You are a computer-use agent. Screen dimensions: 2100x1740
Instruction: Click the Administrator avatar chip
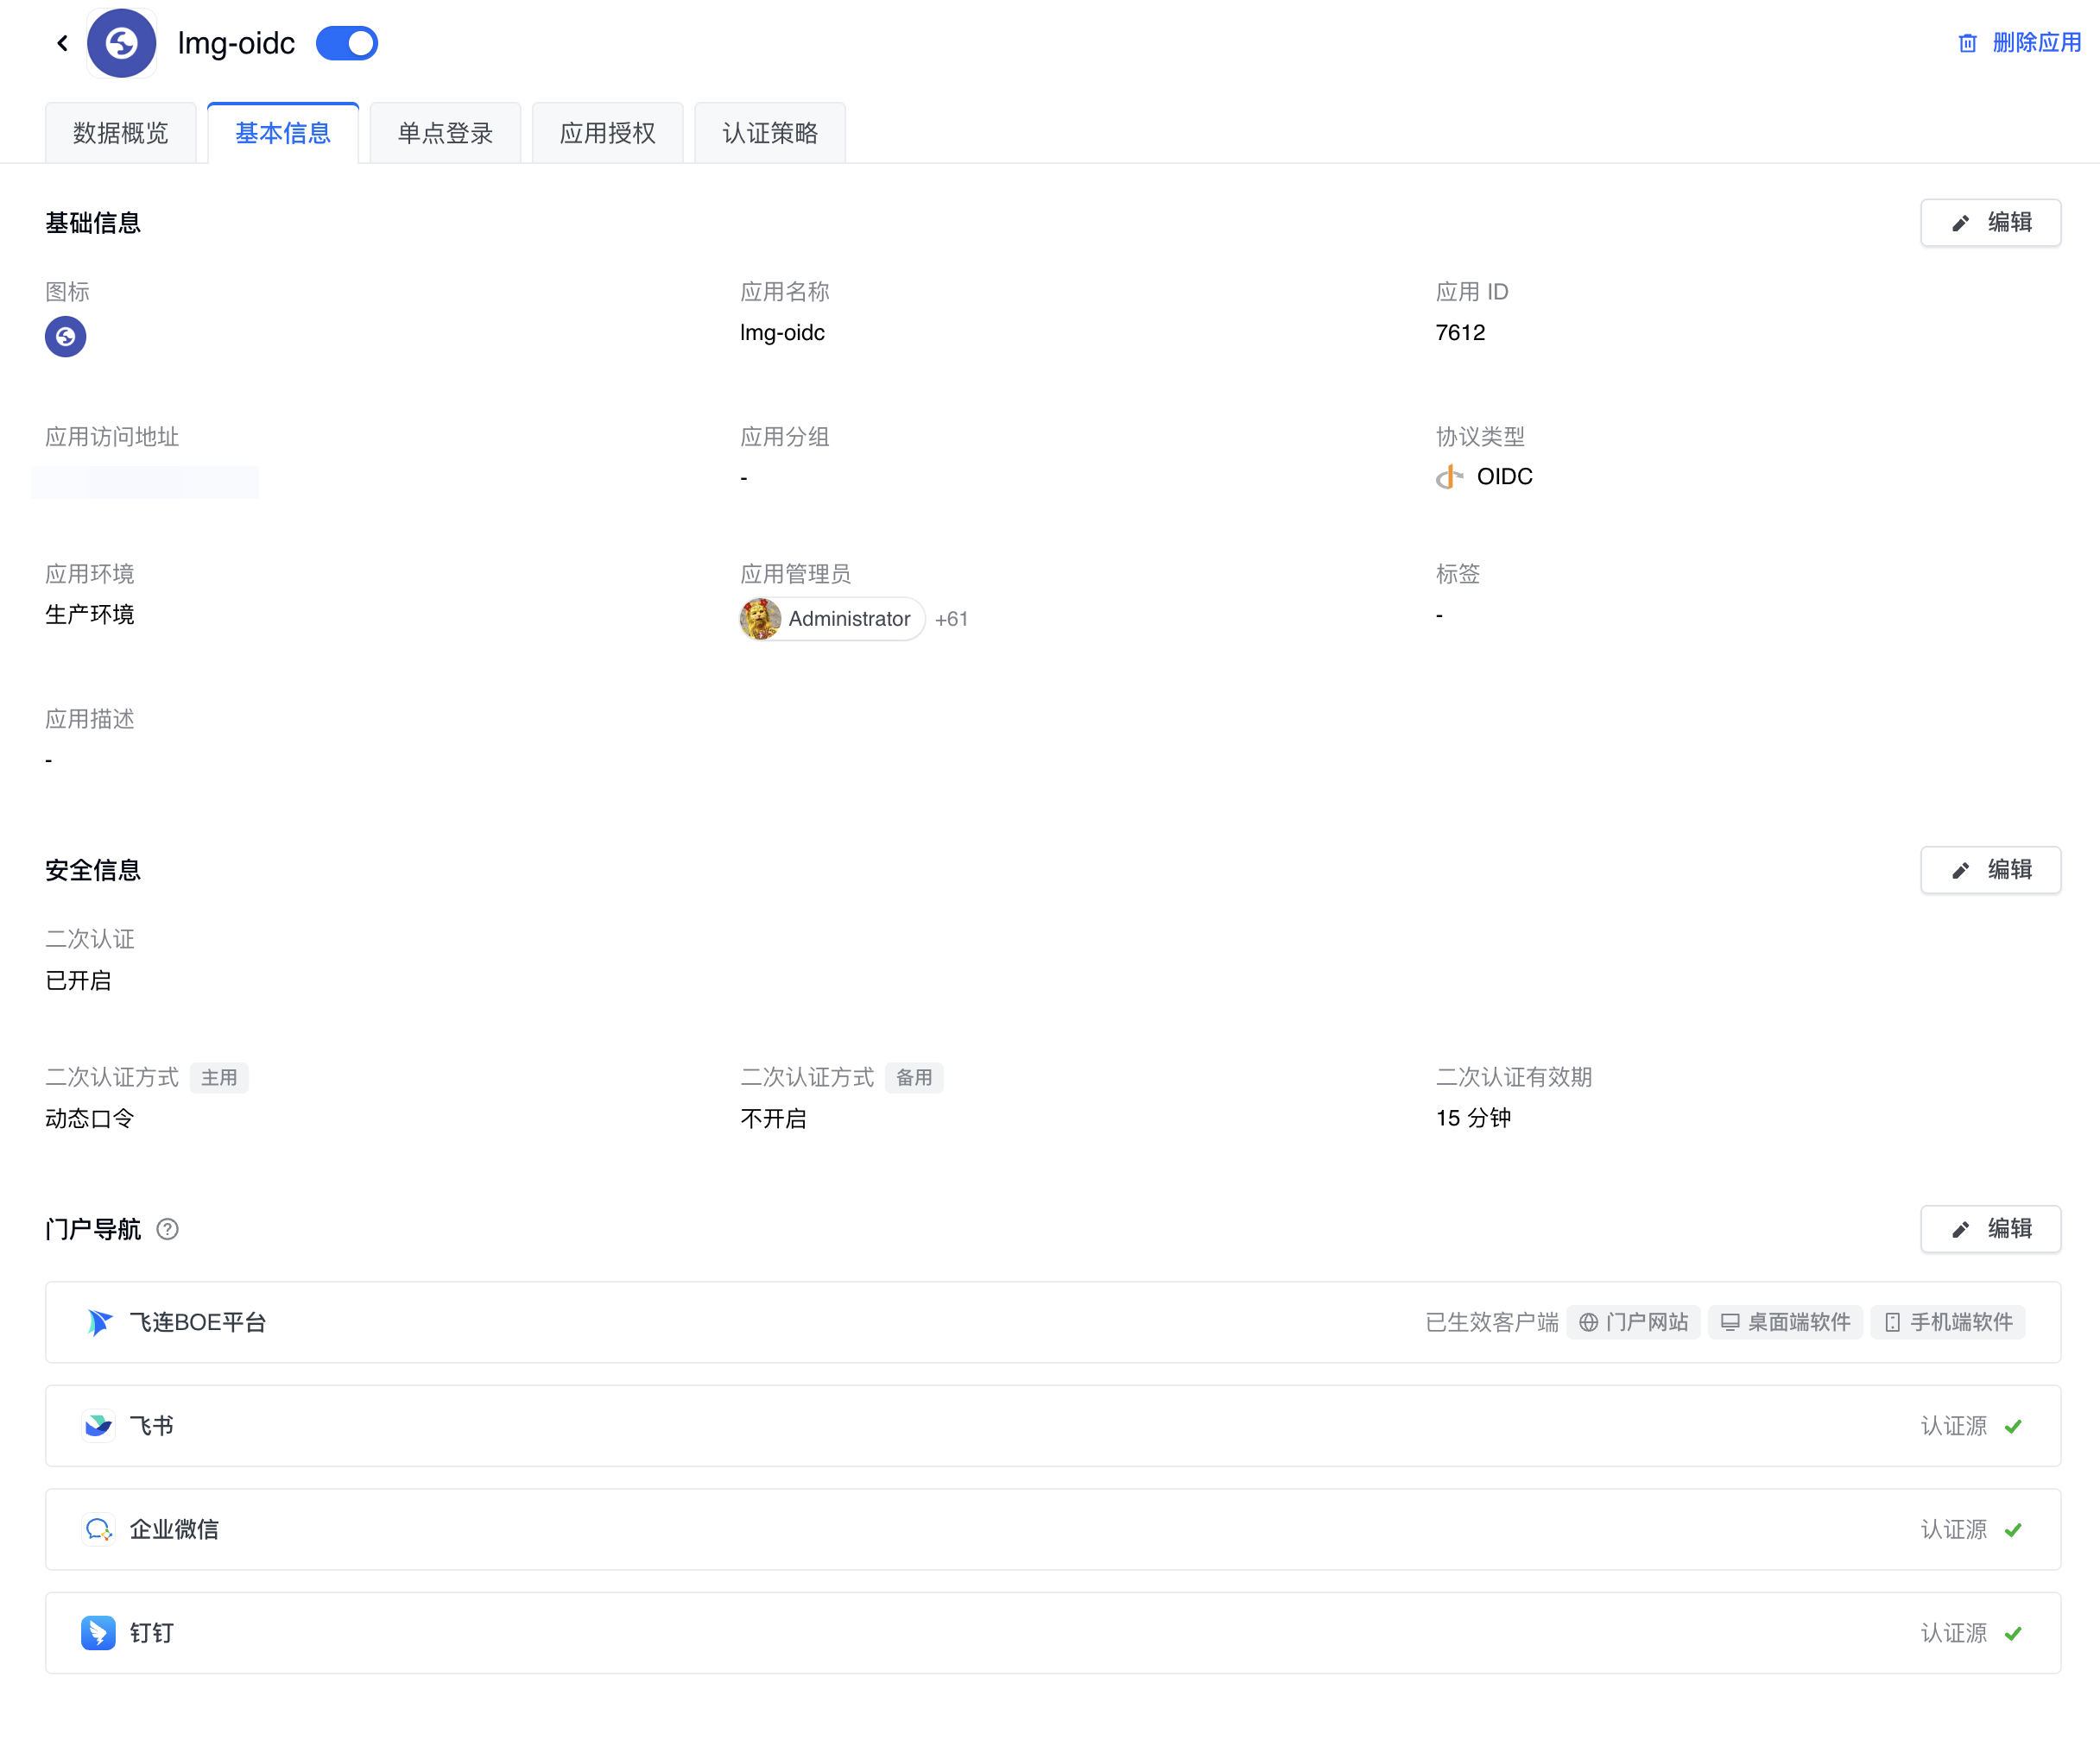point(831,619)
